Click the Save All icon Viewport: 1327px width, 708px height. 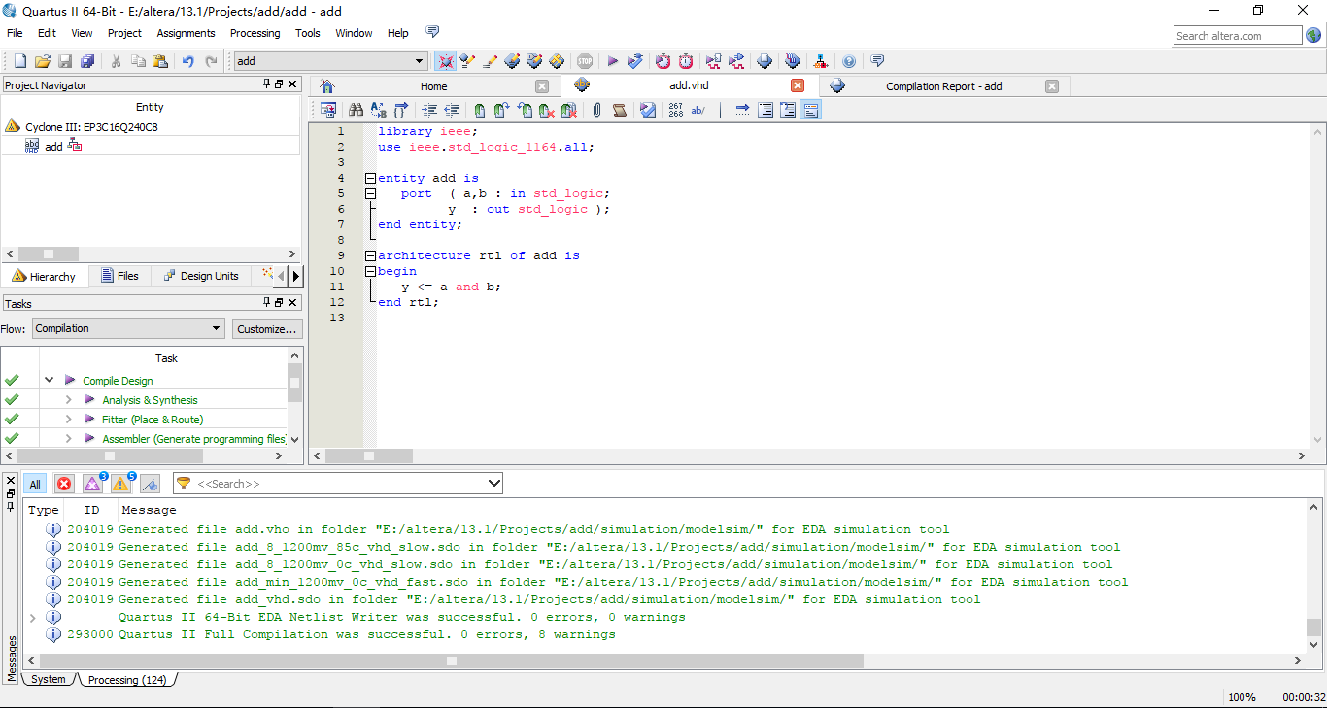tap(87, 61)
